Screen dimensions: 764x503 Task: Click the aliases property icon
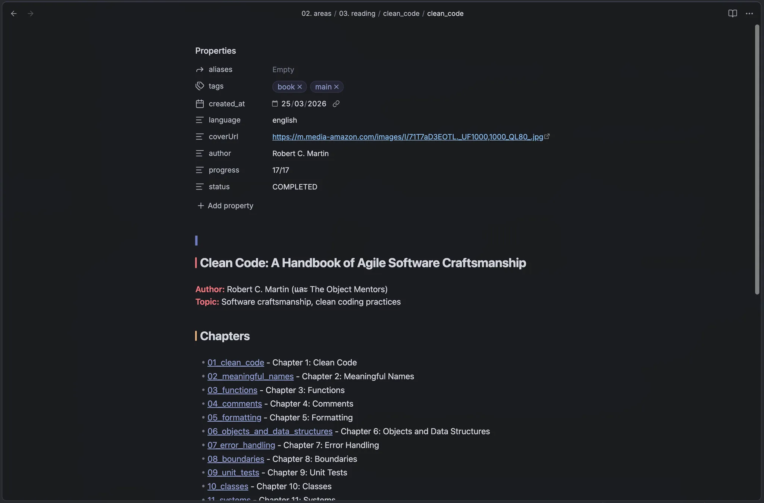(200, 70)
